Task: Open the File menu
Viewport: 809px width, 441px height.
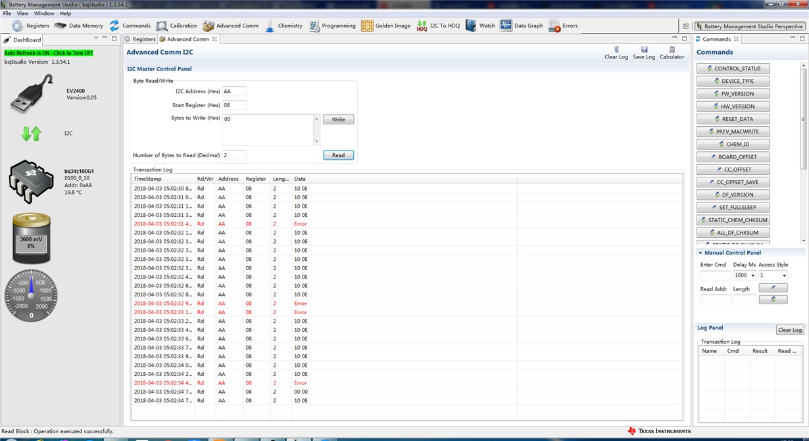Action: pos(7,13)
